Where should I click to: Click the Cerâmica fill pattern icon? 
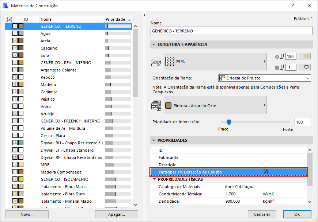[x=15, y=91]
